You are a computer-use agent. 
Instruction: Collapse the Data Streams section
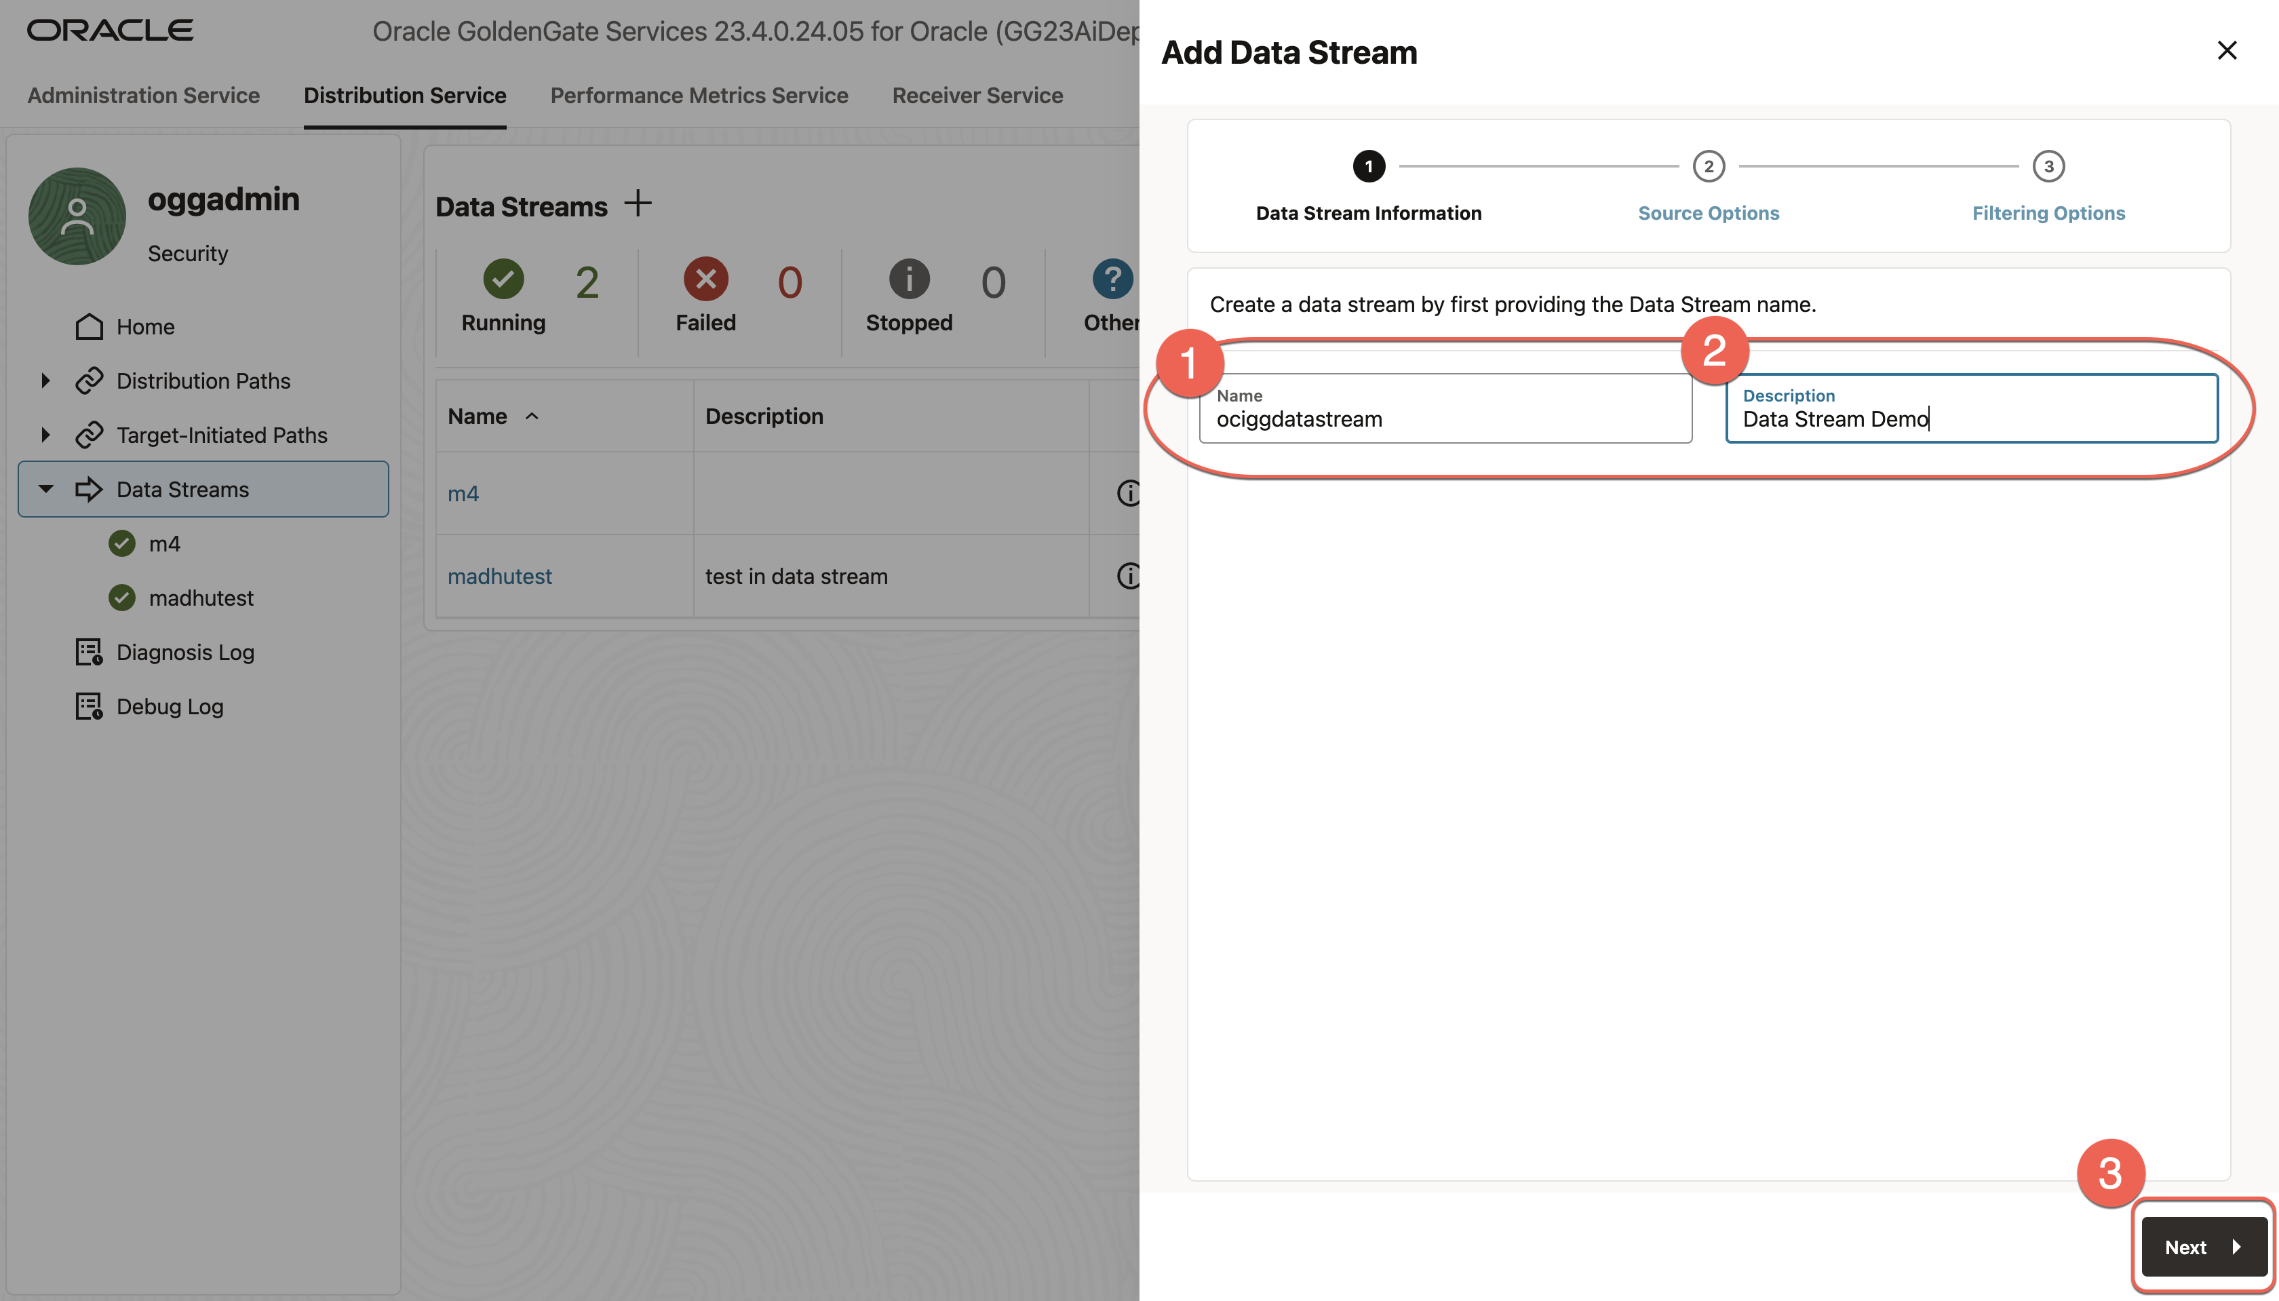[x=46, y=489]
